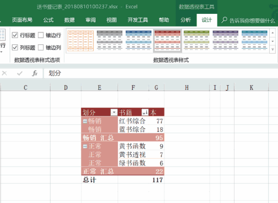
Task: Click the formula bar cancel X icon
Action: [x=4, y=73]
